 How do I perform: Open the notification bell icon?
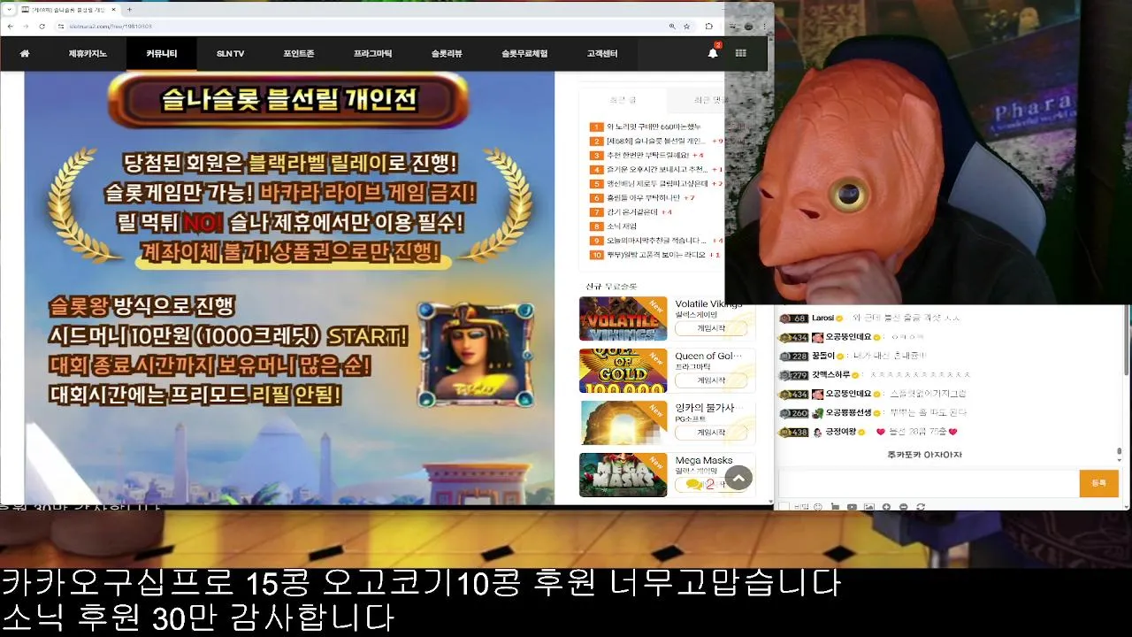click(x=713, y=53)
